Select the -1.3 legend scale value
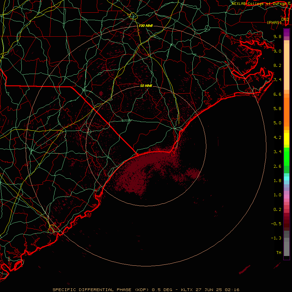Viewport: 292px width, 292px height. point(276,238)
